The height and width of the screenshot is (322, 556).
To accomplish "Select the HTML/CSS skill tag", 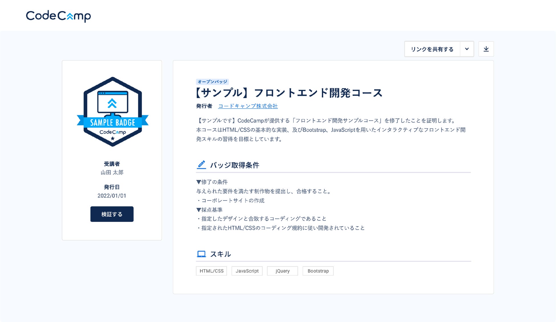I will (x=211, y=271).
